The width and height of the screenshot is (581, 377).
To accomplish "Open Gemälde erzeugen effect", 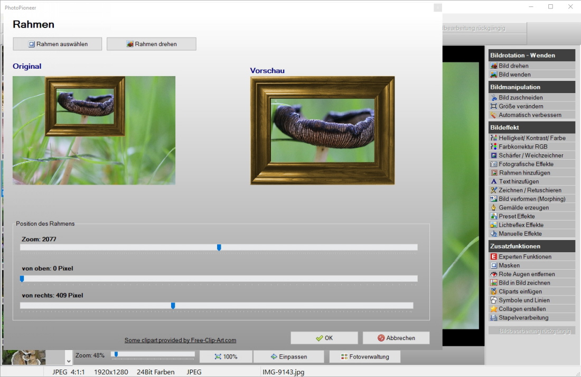I will 523,208.
